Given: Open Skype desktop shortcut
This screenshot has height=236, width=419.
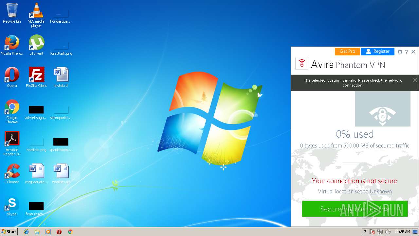Looking at the screenshot, I should coord(12,206).
